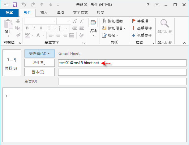
Task: Click the 貼上 paste icon
Action: pos(8,24)
